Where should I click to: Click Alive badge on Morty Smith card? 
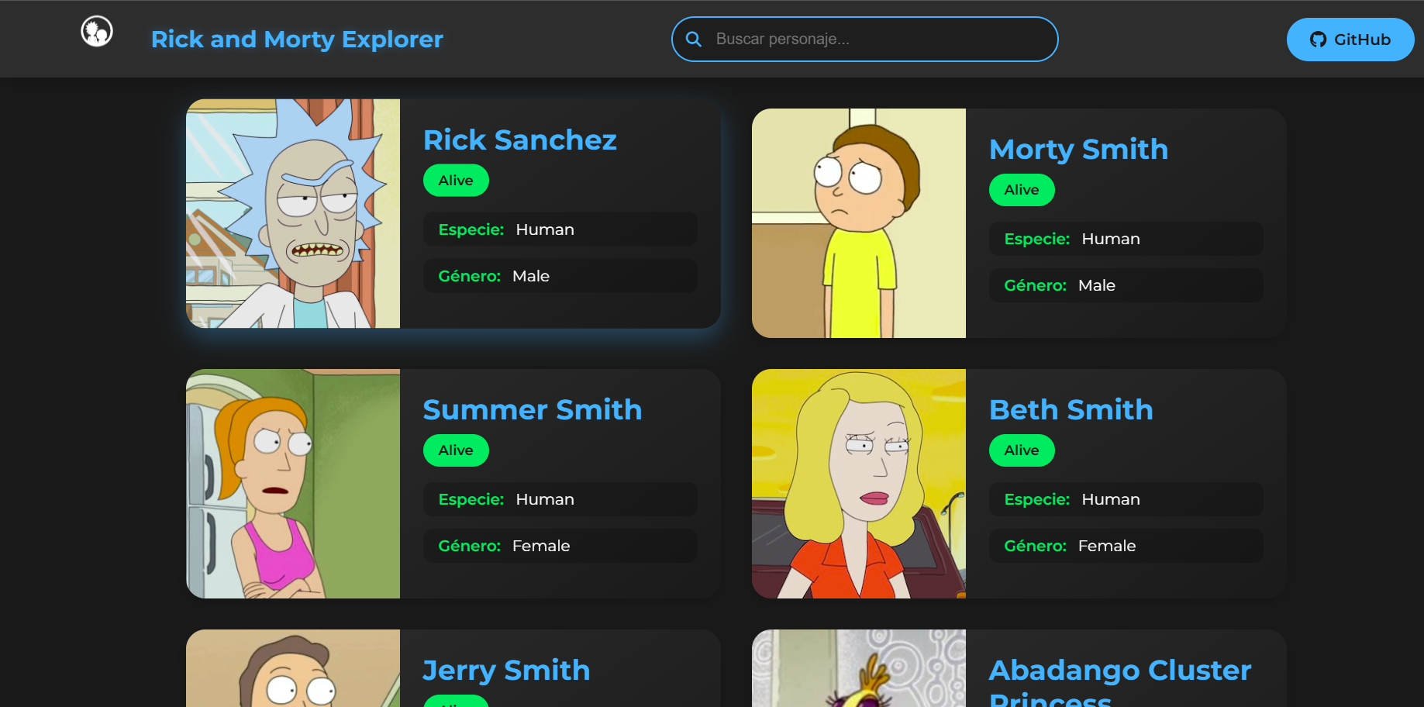tap(1022, 190)
